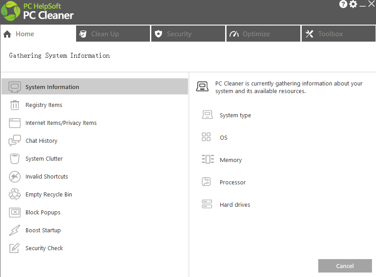This screenshot has width=376, height=277.
Task: Click the Block Popups icon
Action: pyautogui.click(x=15, y=213)
